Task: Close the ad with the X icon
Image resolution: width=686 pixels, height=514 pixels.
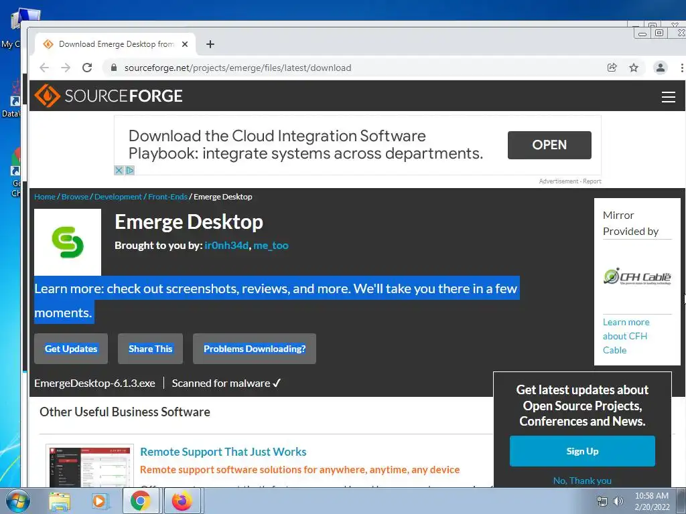Action: click(x=119, y=170)
